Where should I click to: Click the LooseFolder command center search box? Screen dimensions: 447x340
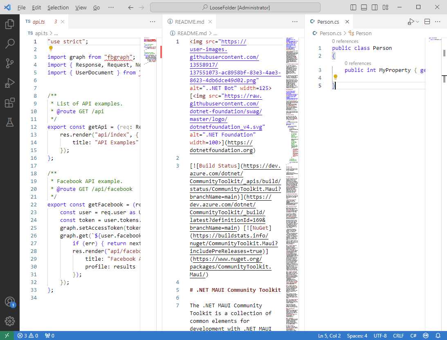pos(235,7)
